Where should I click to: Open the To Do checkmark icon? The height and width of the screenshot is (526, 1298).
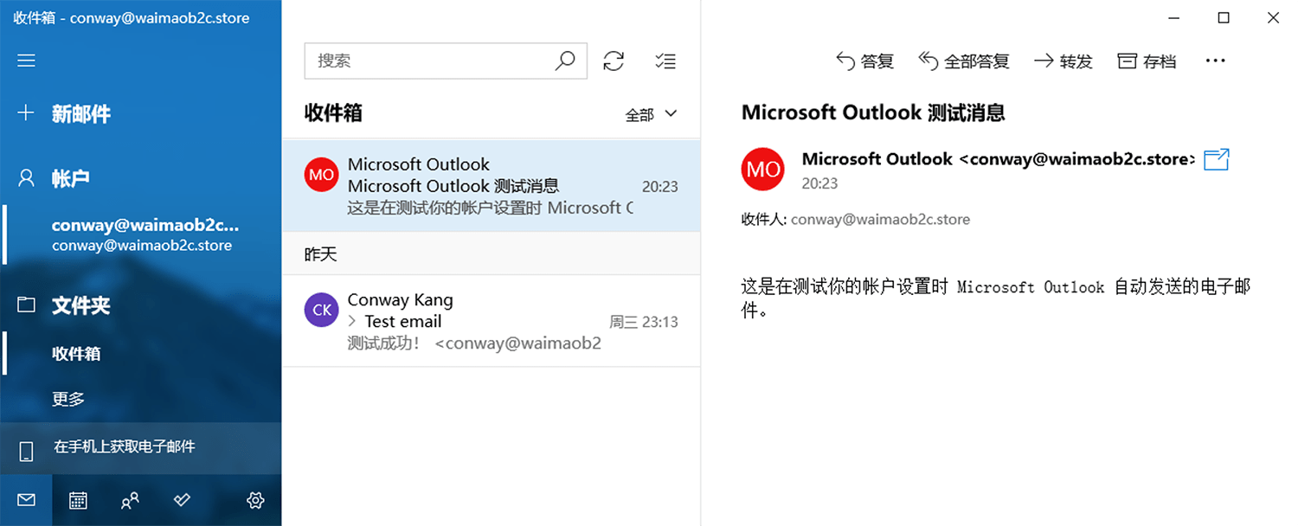pyautogui.click(x=182, y=500)
